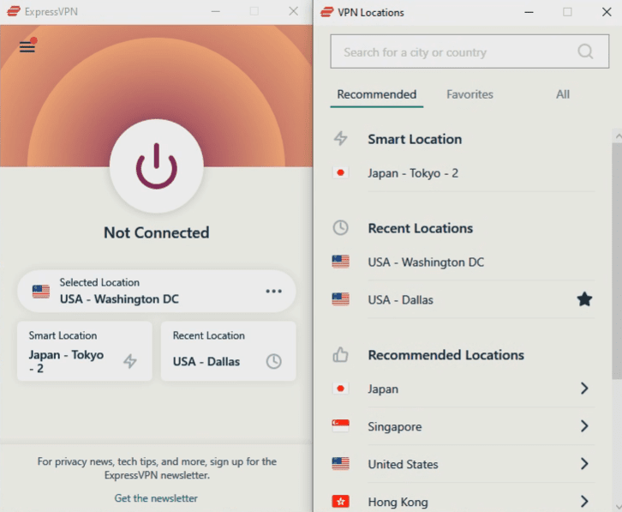Click the search field for city or country

pos(469,51)
